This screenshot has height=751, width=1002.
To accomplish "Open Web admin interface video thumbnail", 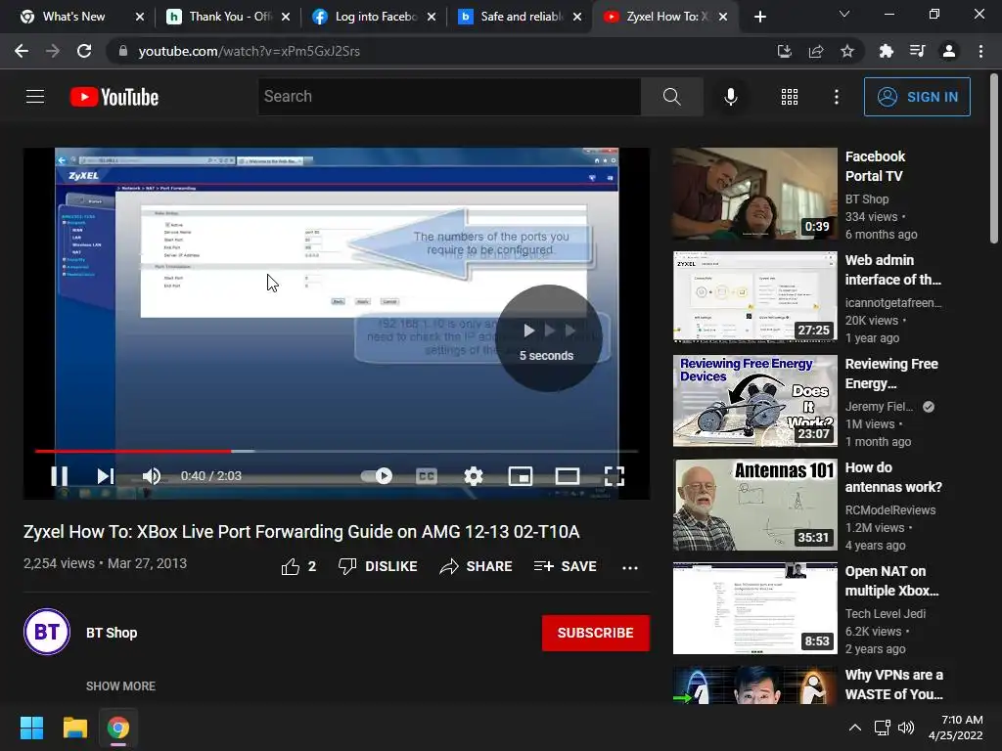I will coord(754,297).
